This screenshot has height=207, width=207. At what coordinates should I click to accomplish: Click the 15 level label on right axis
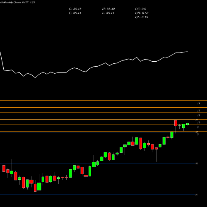pos(199,111)
